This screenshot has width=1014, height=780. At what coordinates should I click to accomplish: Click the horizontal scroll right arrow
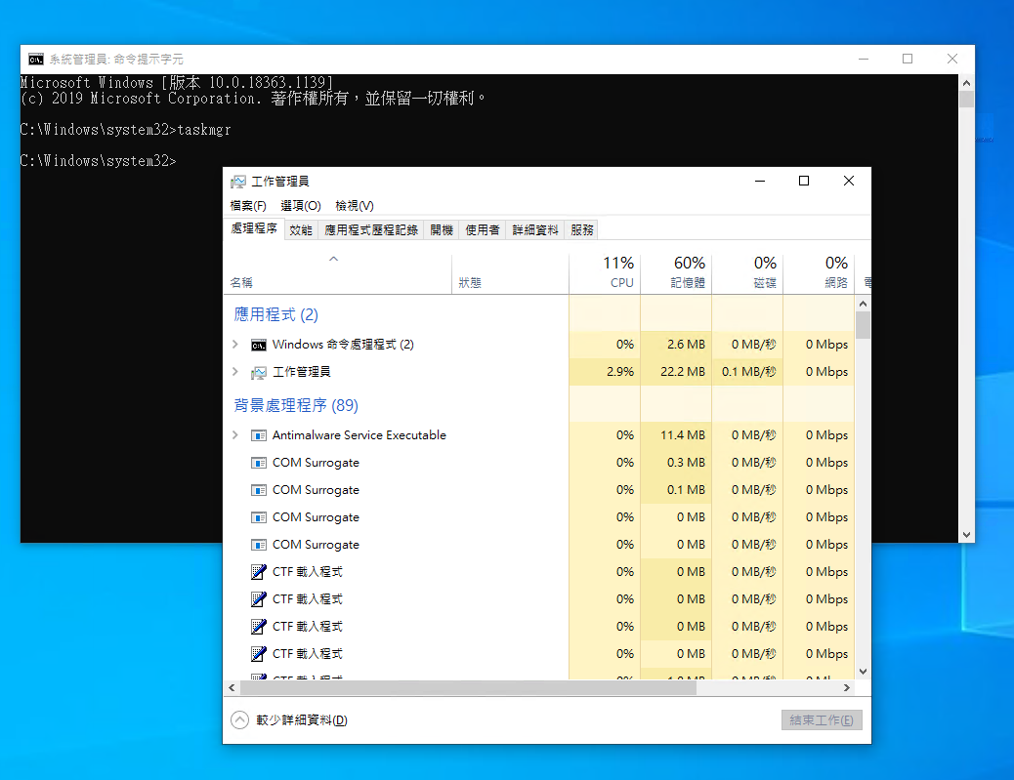[847, 688]
